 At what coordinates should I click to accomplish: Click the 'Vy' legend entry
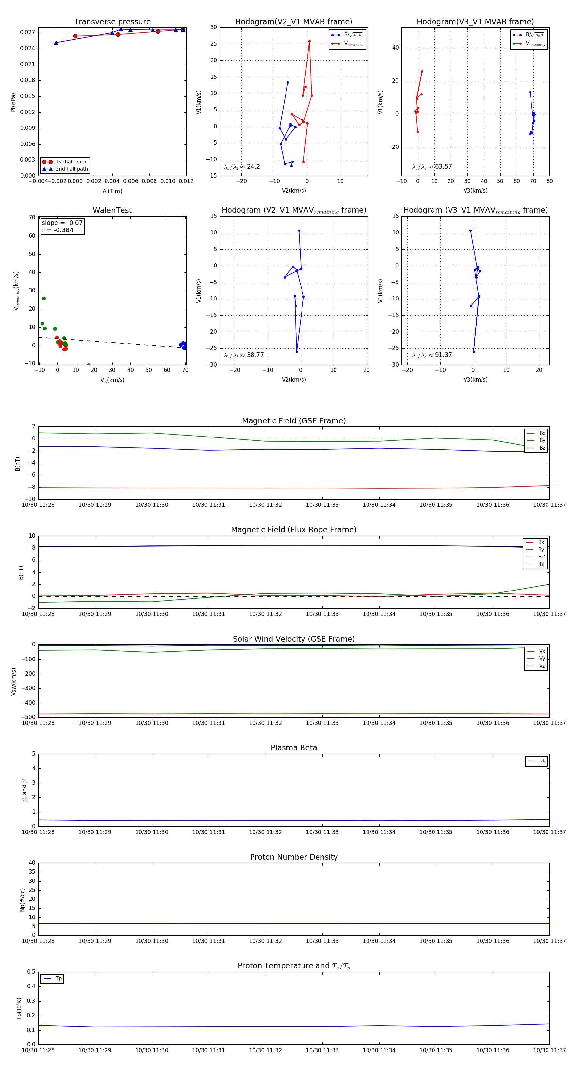point(536,659)
